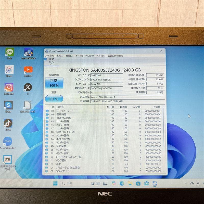This screenshot has width=204, height=204.
Task: Launch Skype from the desktop
Action: (8, 107)
